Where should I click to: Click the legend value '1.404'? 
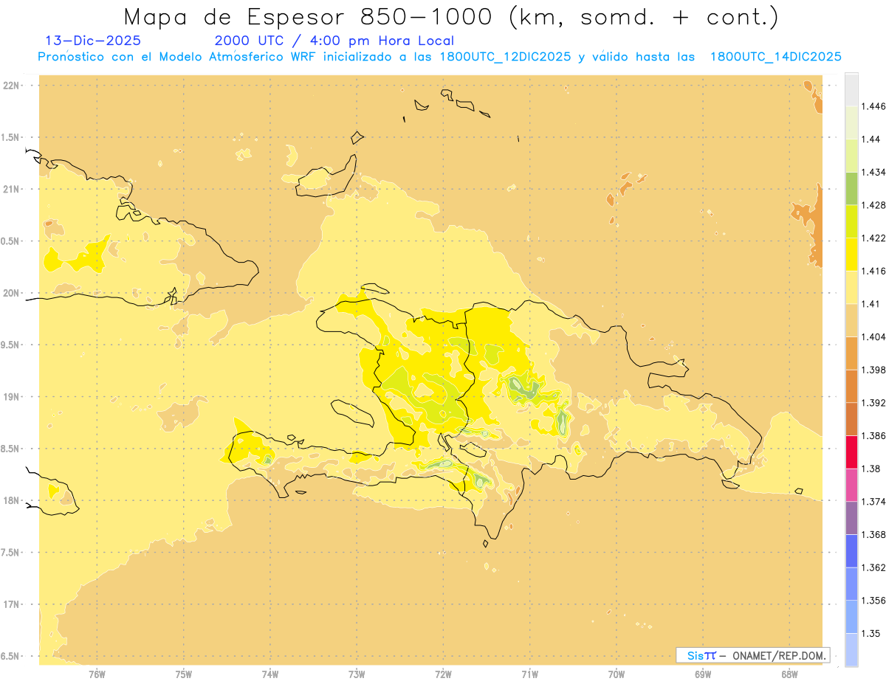tap(873, 336)
